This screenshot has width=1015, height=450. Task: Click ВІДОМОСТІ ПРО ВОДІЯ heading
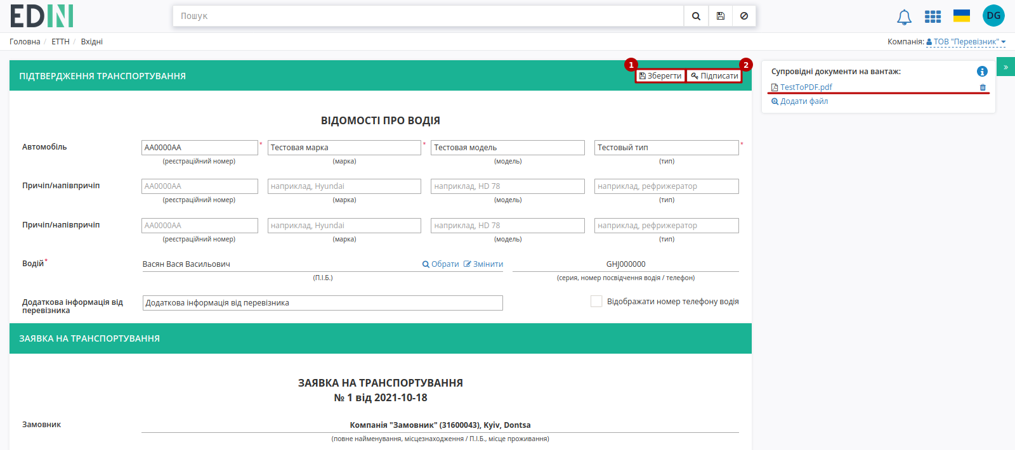pos(381,120)
